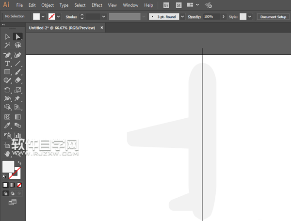291x221 pixels.
Task: Expand the 3 pt. Round brush dropdown
Action: point(182,16)
